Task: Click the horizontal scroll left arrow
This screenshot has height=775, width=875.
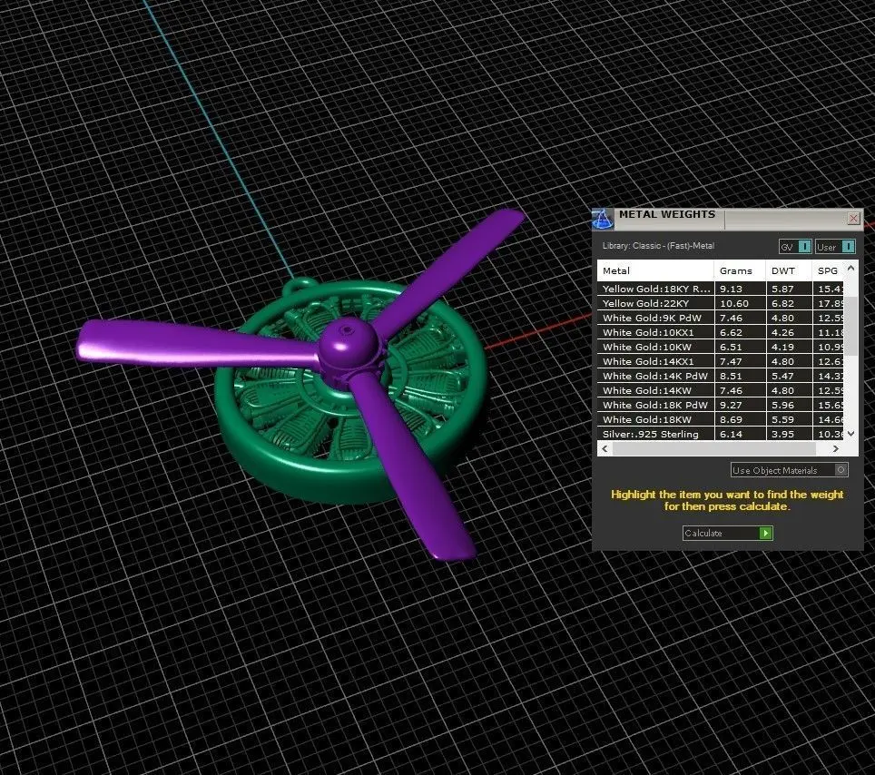Action: [x=605, y=448]
